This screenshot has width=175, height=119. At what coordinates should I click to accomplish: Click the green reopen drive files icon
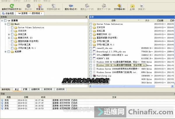[x=12, y=6]
